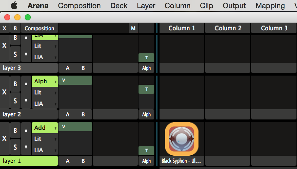Trigger the Column 2 header
The width and height of the screenshot is (297, 169).
pos(228,28)
